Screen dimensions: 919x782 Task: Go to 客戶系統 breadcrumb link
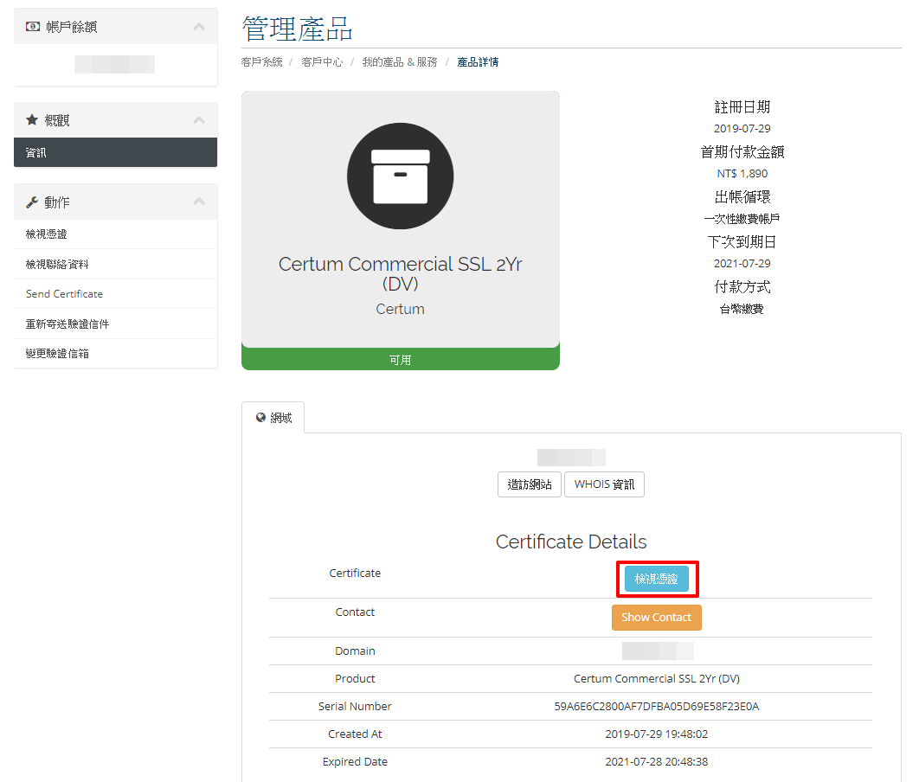click(261, 62)
